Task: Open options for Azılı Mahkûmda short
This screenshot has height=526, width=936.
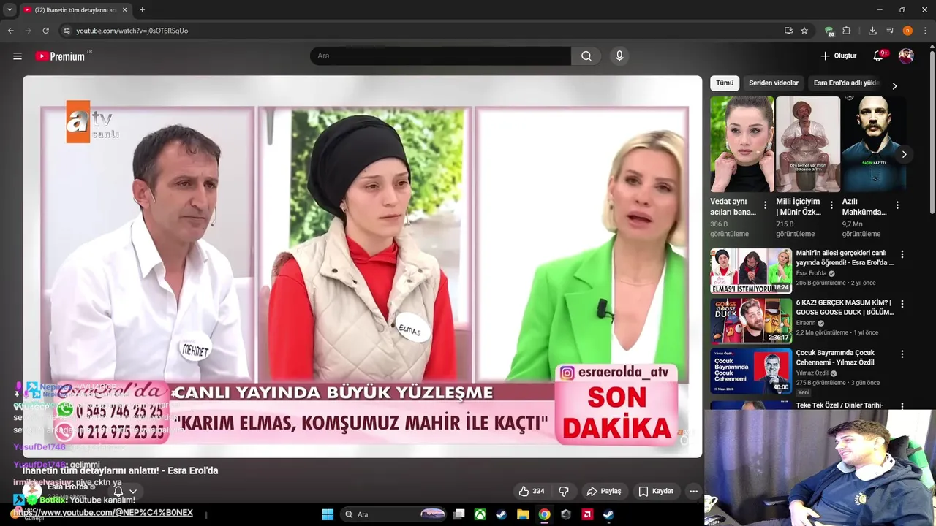Action: [897, 205]
